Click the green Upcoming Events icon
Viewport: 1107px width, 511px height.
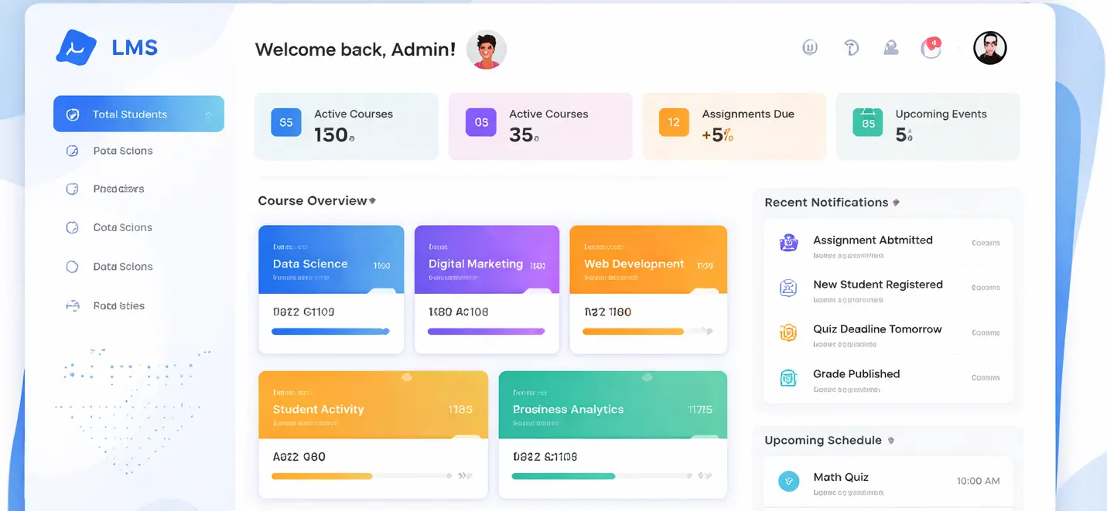(x=867, y=122)
